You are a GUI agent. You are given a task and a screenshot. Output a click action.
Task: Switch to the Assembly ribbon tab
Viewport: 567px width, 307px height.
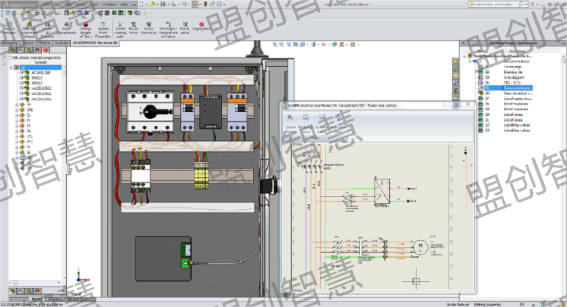pos(9,43)
